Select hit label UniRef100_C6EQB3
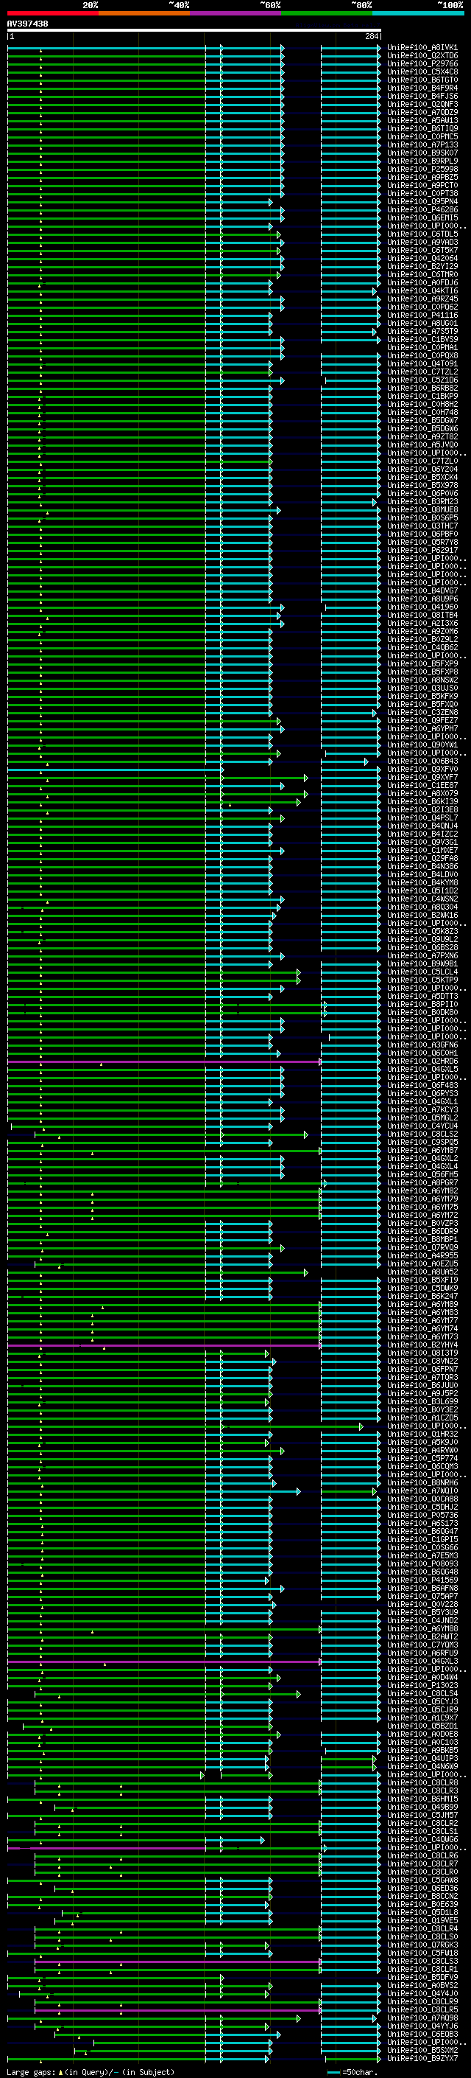This screenshot has width=471, height=2078. pos(422,2034)
